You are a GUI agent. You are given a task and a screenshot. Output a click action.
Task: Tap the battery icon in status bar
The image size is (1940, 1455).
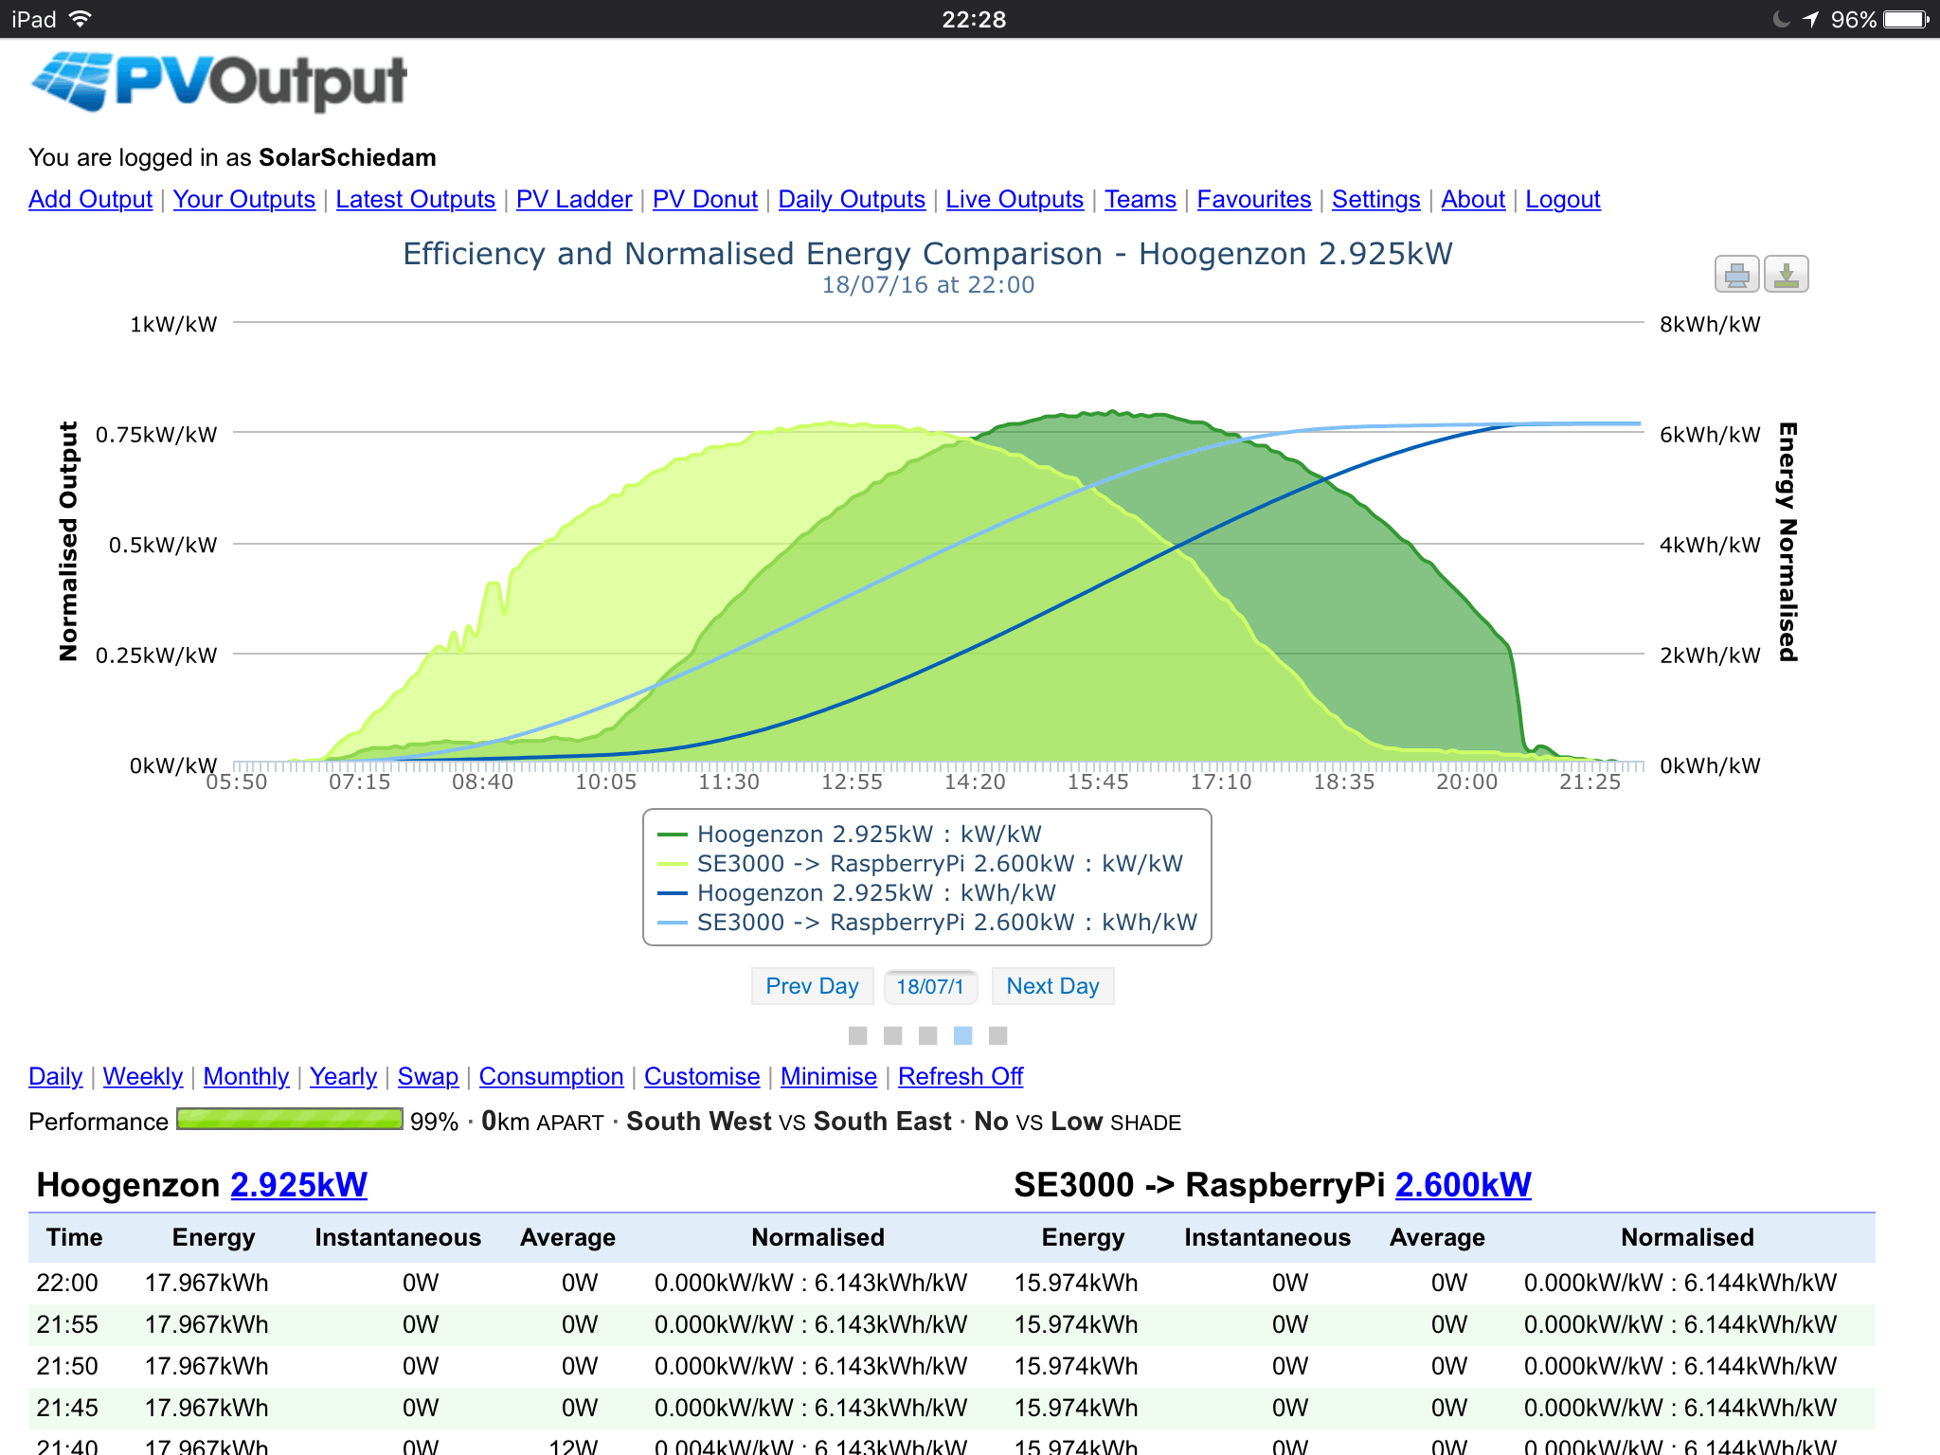[1906, 19]
